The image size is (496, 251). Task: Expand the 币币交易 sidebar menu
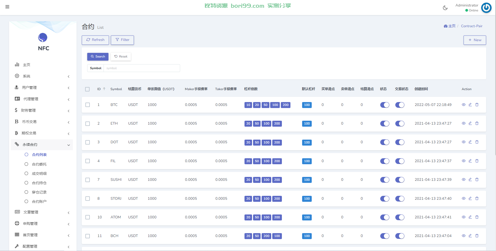pos(42,122)
